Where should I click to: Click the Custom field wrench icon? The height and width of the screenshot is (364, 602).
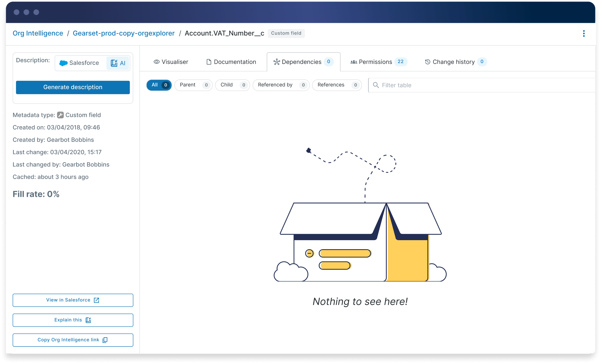60,115
